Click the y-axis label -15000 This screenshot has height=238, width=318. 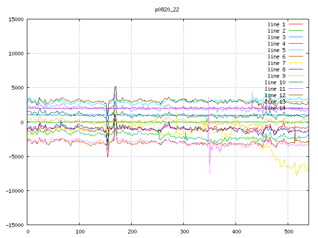click(14, 225)
